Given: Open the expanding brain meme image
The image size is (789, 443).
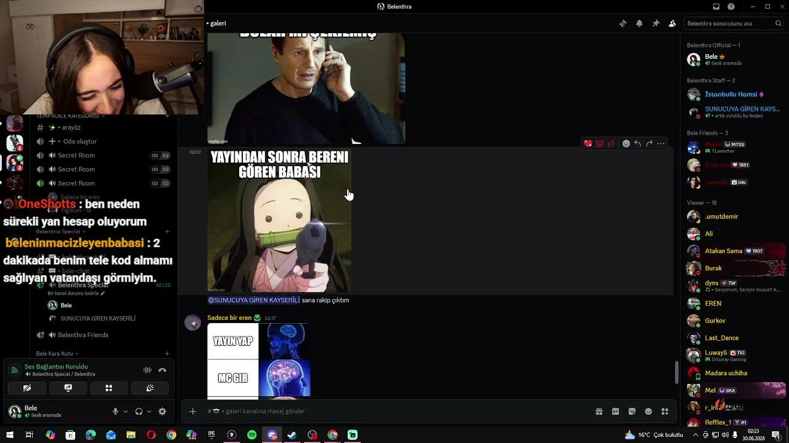Looking at the screenshot, I should coord(259,360).
